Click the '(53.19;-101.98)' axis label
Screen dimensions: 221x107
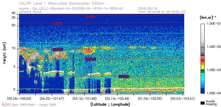(84, 99)
